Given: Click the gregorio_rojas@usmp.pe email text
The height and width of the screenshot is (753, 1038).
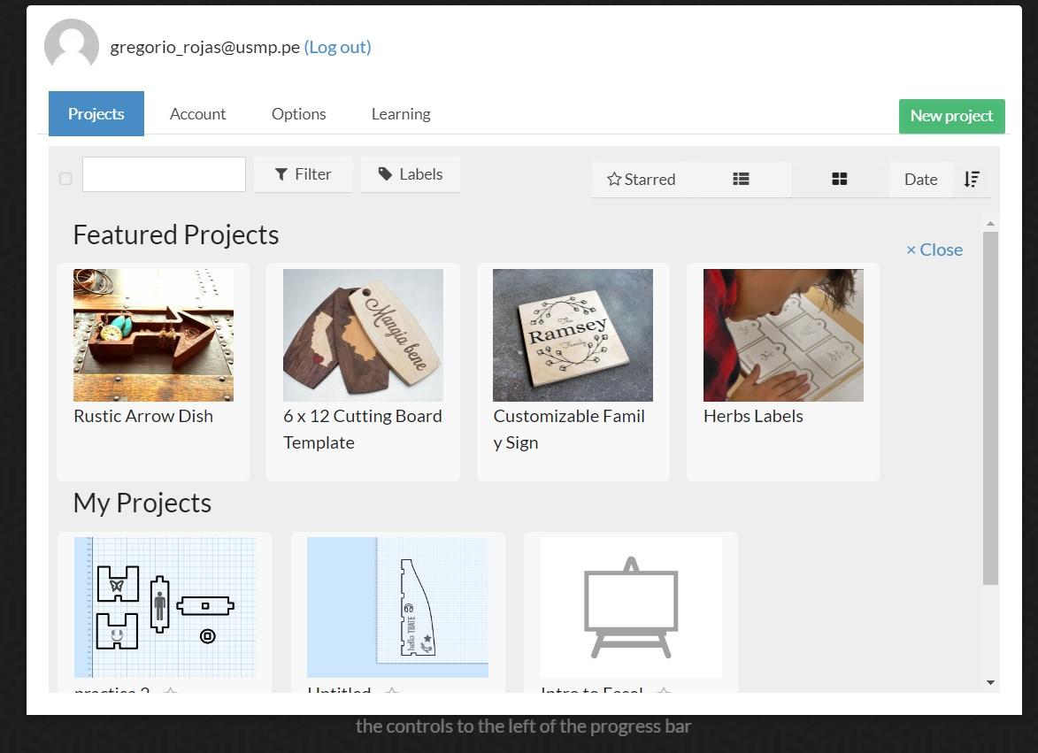Looking at the screenshot, I should 205,47.
